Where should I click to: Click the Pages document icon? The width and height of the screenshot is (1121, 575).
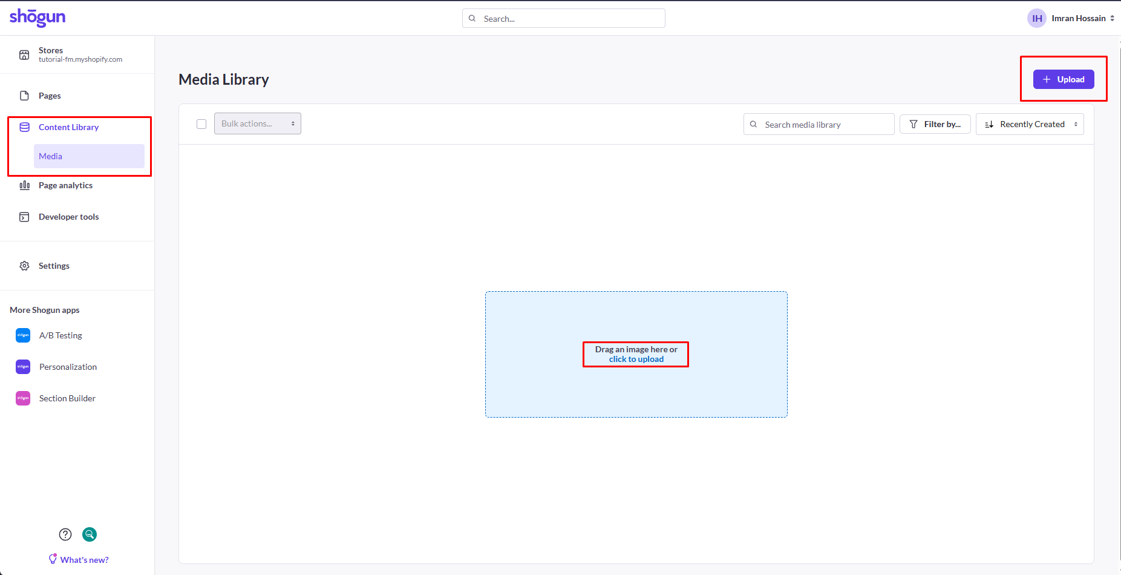pos(24,96)
